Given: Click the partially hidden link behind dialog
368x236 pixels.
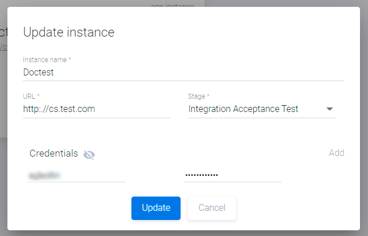Looking at the screenshot, I should [x=3, y=47].
